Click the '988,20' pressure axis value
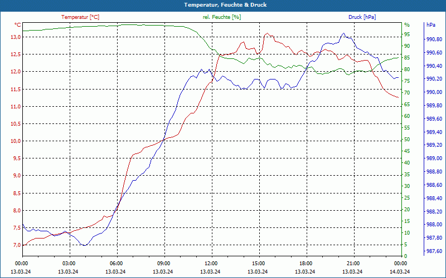 click(x=434, y=212)
